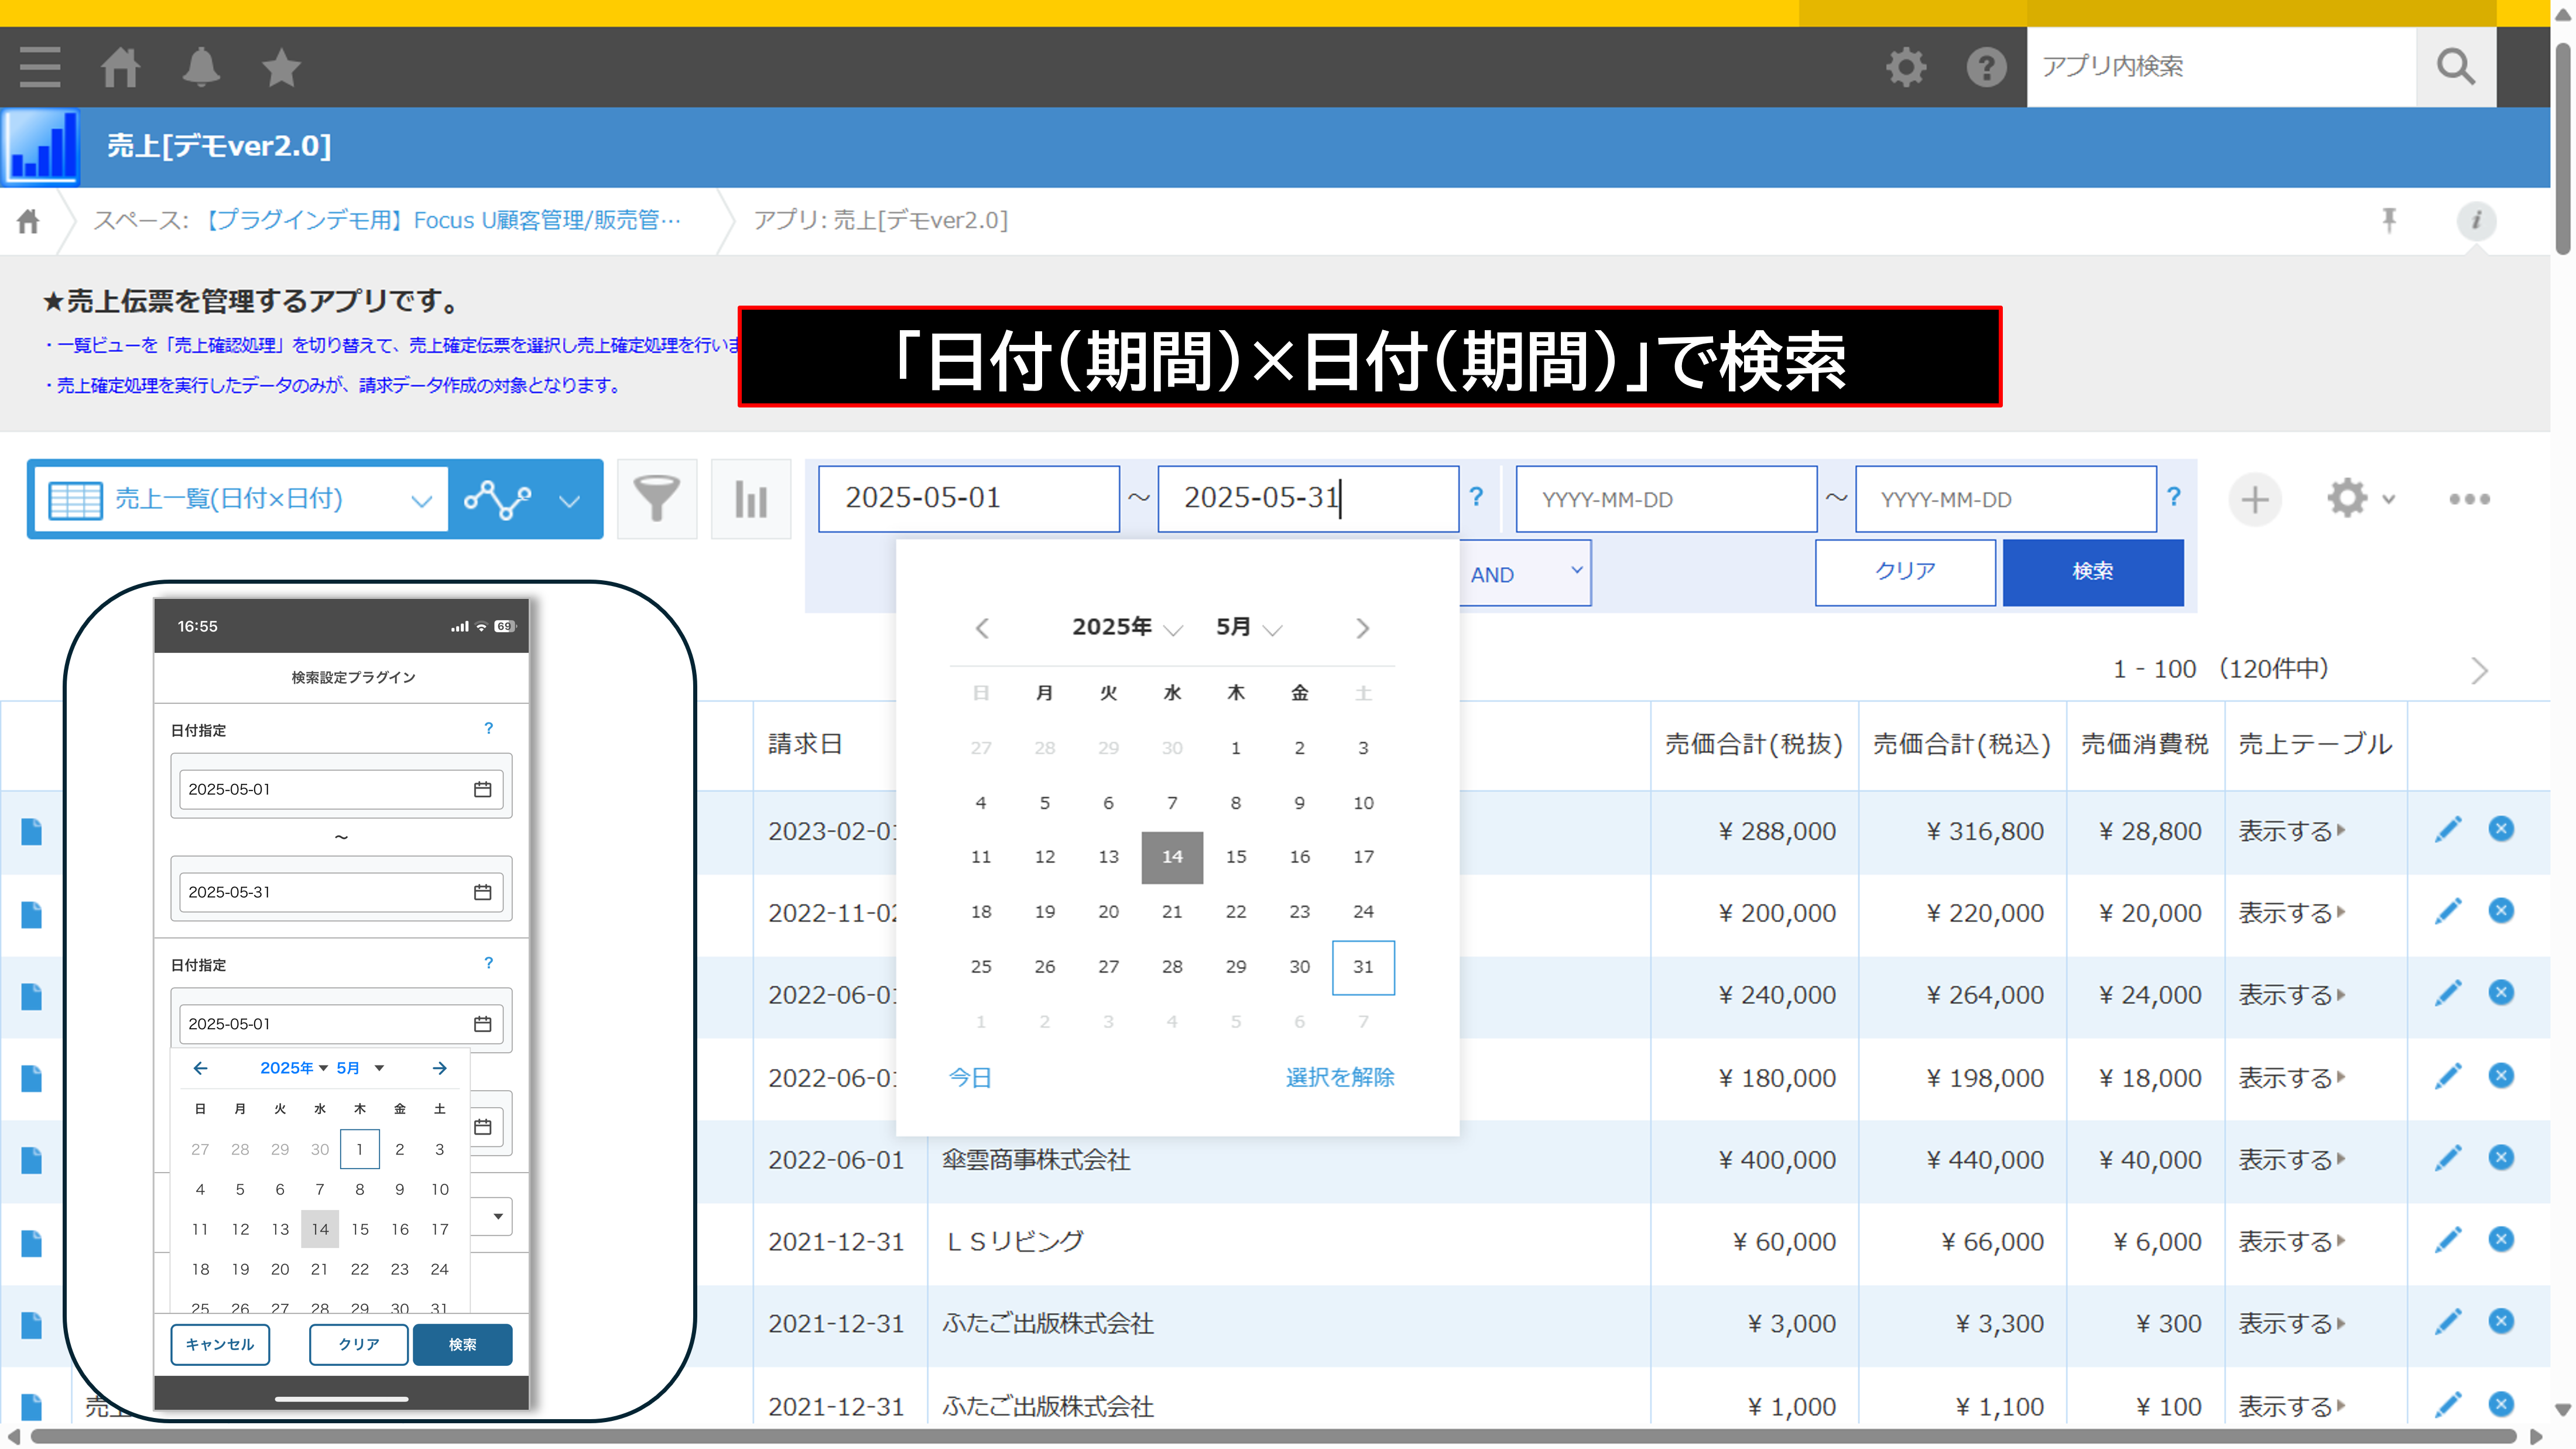Open the notifications bell

point(201,67)
